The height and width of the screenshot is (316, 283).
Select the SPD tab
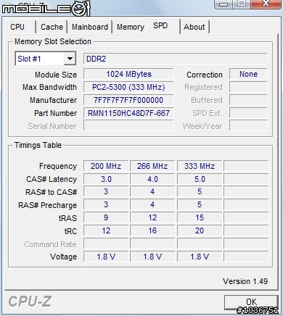tap(164, 26)
